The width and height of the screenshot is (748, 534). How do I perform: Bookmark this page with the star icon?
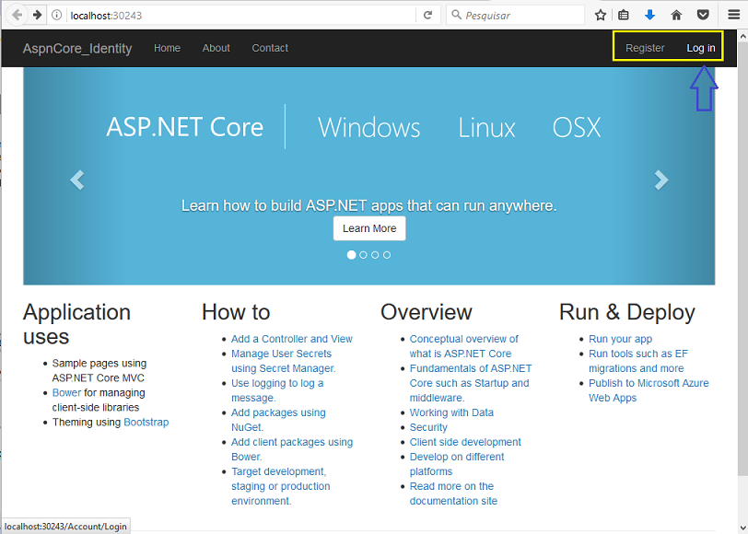tap(601, 16)
